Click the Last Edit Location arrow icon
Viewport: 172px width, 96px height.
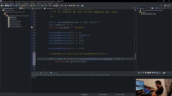point(70,5)
